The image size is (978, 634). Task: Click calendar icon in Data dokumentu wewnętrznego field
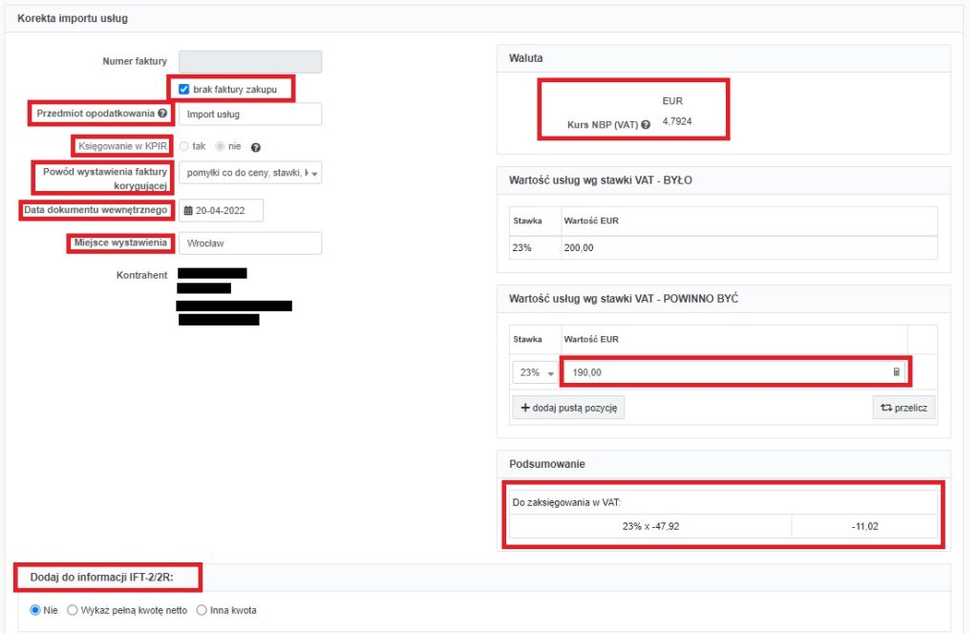(189, 210)
